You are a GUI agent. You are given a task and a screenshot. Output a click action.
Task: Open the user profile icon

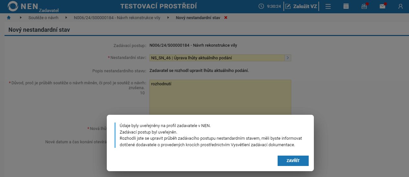[x=401, y=6]
